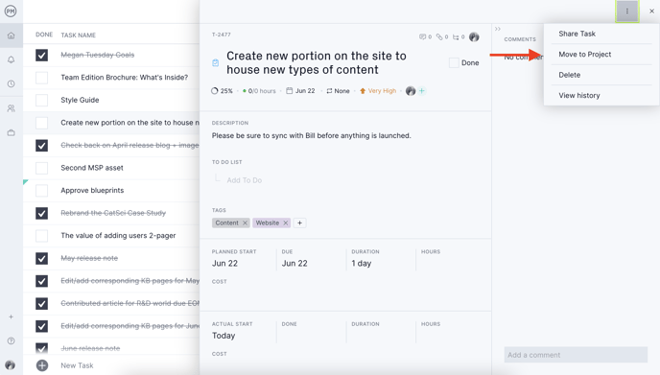
Task: Click the plus icon to add assignee
Action: pos(422,91)
